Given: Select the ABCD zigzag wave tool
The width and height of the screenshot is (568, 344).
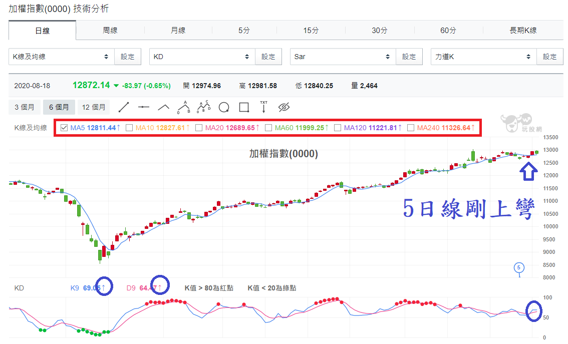Looking at the screenshot, I should 203,107.
